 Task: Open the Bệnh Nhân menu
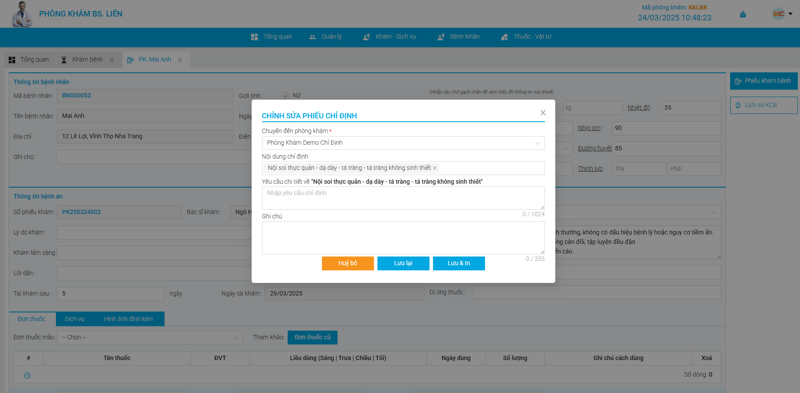(459, 37)
